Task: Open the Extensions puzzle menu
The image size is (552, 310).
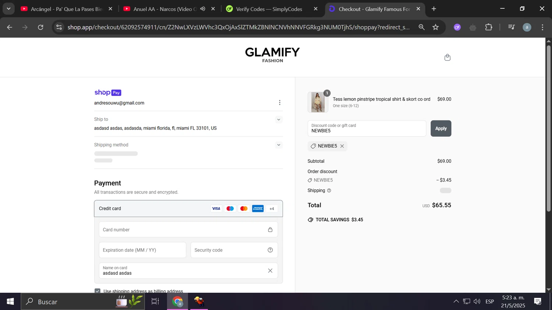Action: coord(489,27)
